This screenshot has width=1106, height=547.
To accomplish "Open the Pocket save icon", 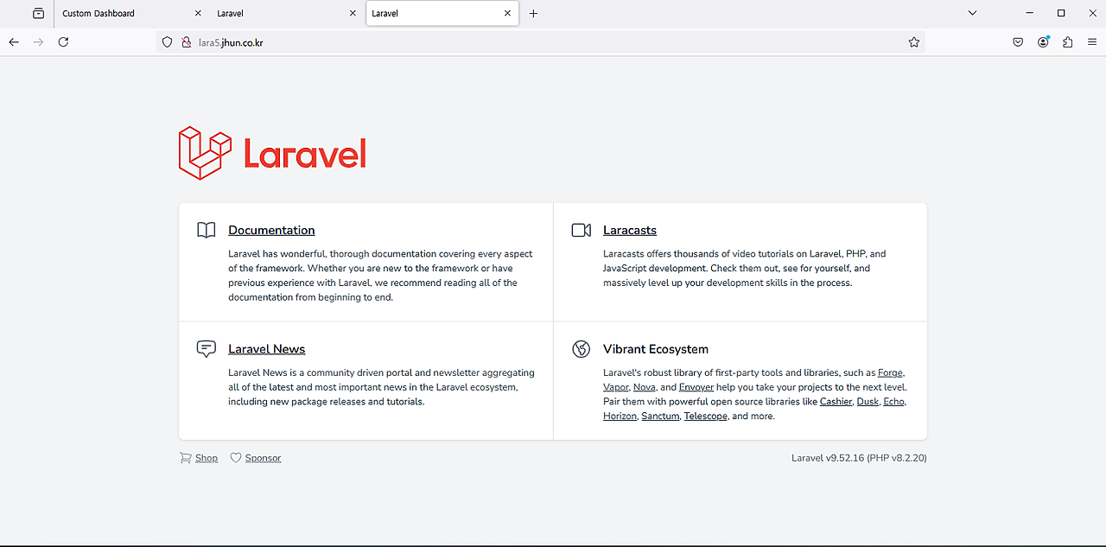I will [x=1019, y=41].
